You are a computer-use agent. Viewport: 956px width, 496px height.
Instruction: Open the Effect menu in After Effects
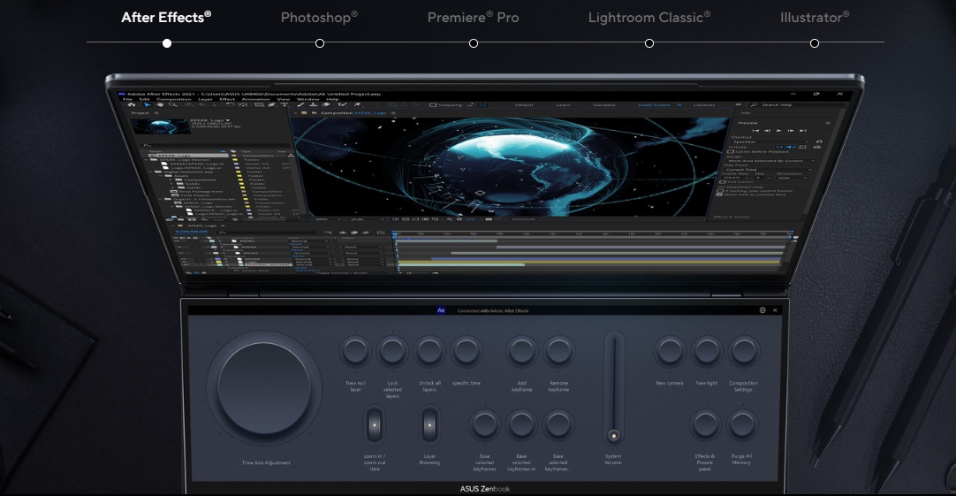point(227,99)
